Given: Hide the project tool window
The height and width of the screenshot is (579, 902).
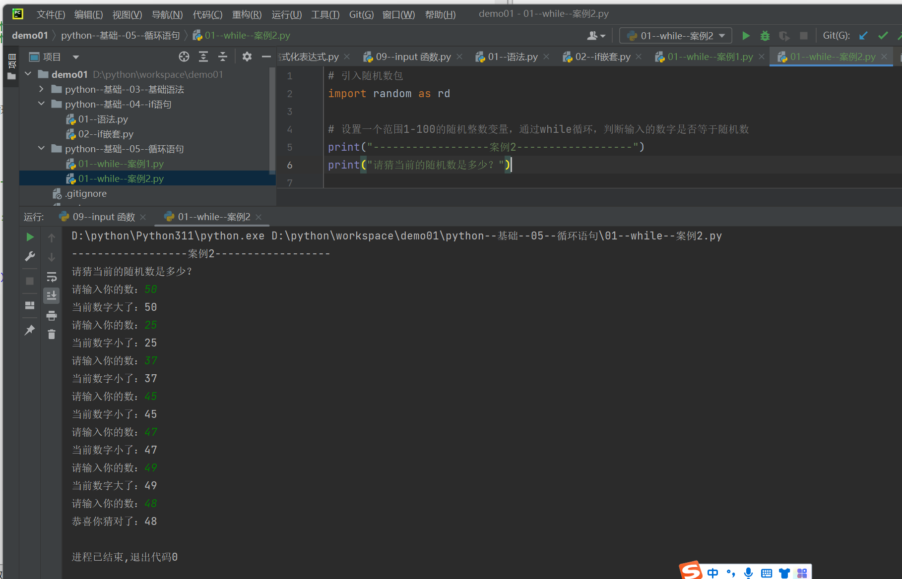Looking at the screenshot, I should pos(266,57).
